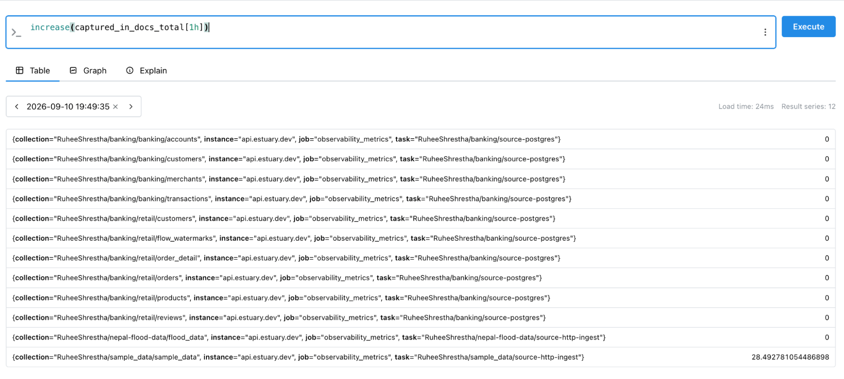Select the banking/transactions collection series row

421,199
